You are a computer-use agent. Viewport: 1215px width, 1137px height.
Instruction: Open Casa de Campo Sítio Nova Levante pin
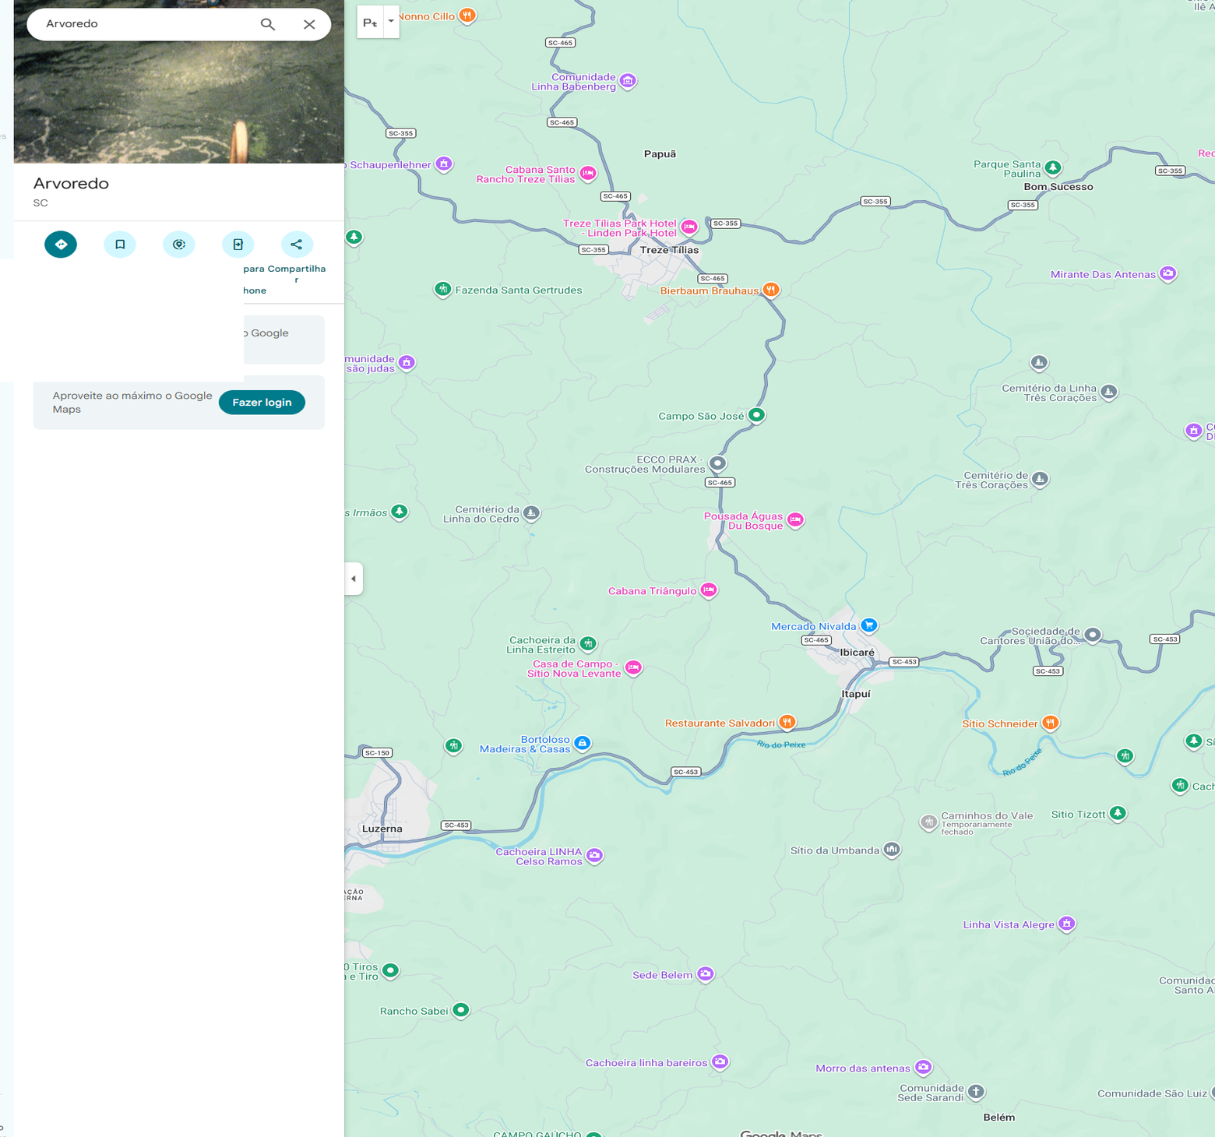pos(634,667)
